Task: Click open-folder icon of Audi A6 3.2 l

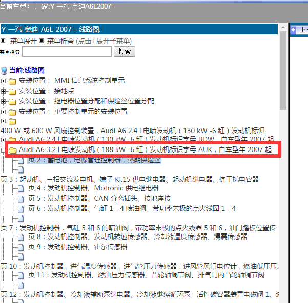Action: [12, 150]
